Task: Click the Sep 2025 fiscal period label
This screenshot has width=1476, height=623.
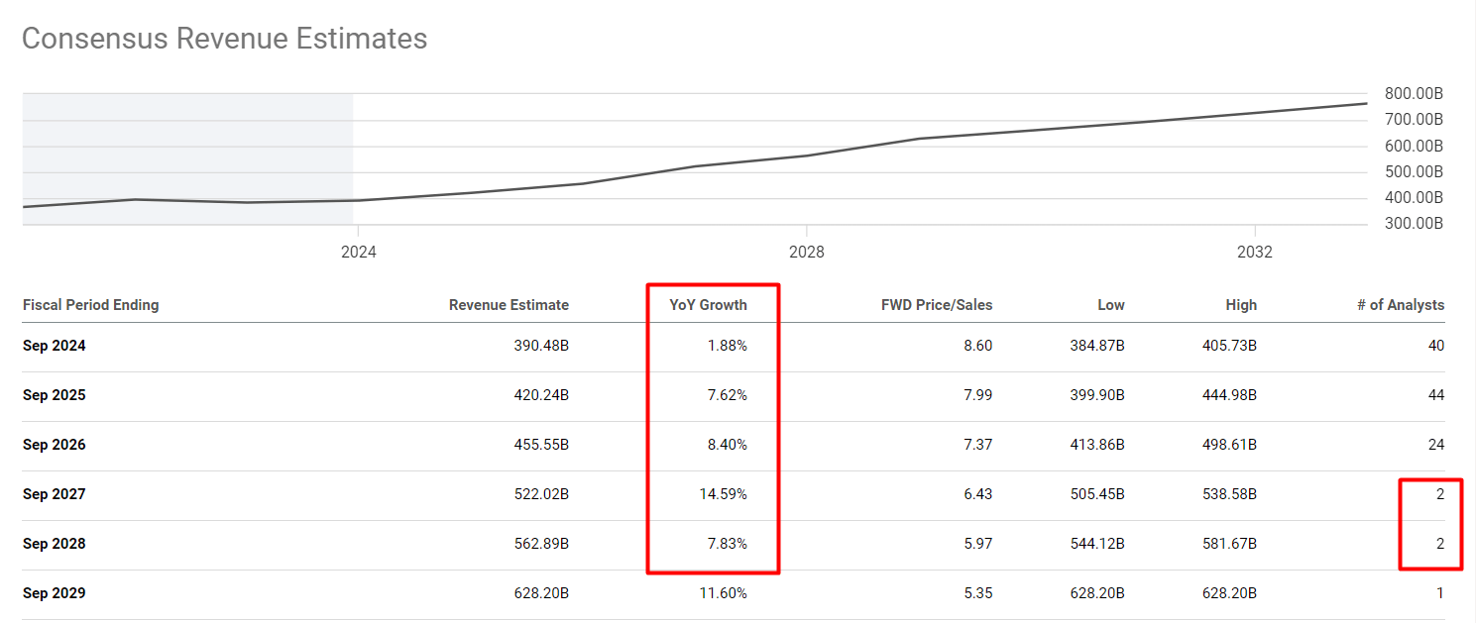Action: (x=54, y=395)
